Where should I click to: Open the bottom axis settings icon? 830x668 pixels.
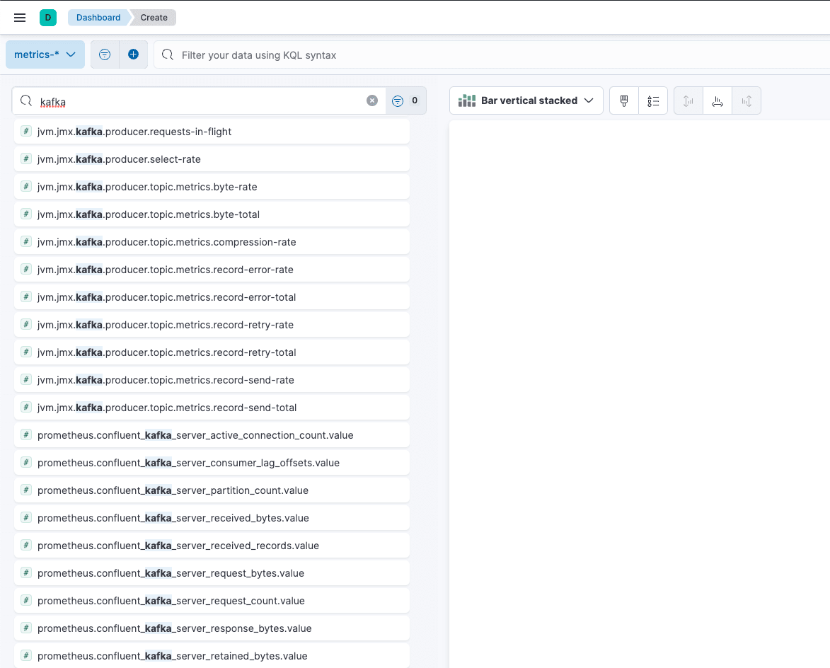(x=717, y=101)
